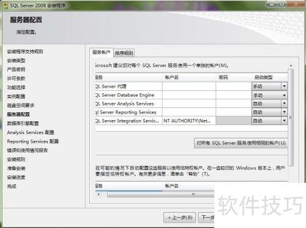This screenshot has height=228, width=306.
Task: Click the vertical scrollbar thumb in service panel
Action: point(291,118)
